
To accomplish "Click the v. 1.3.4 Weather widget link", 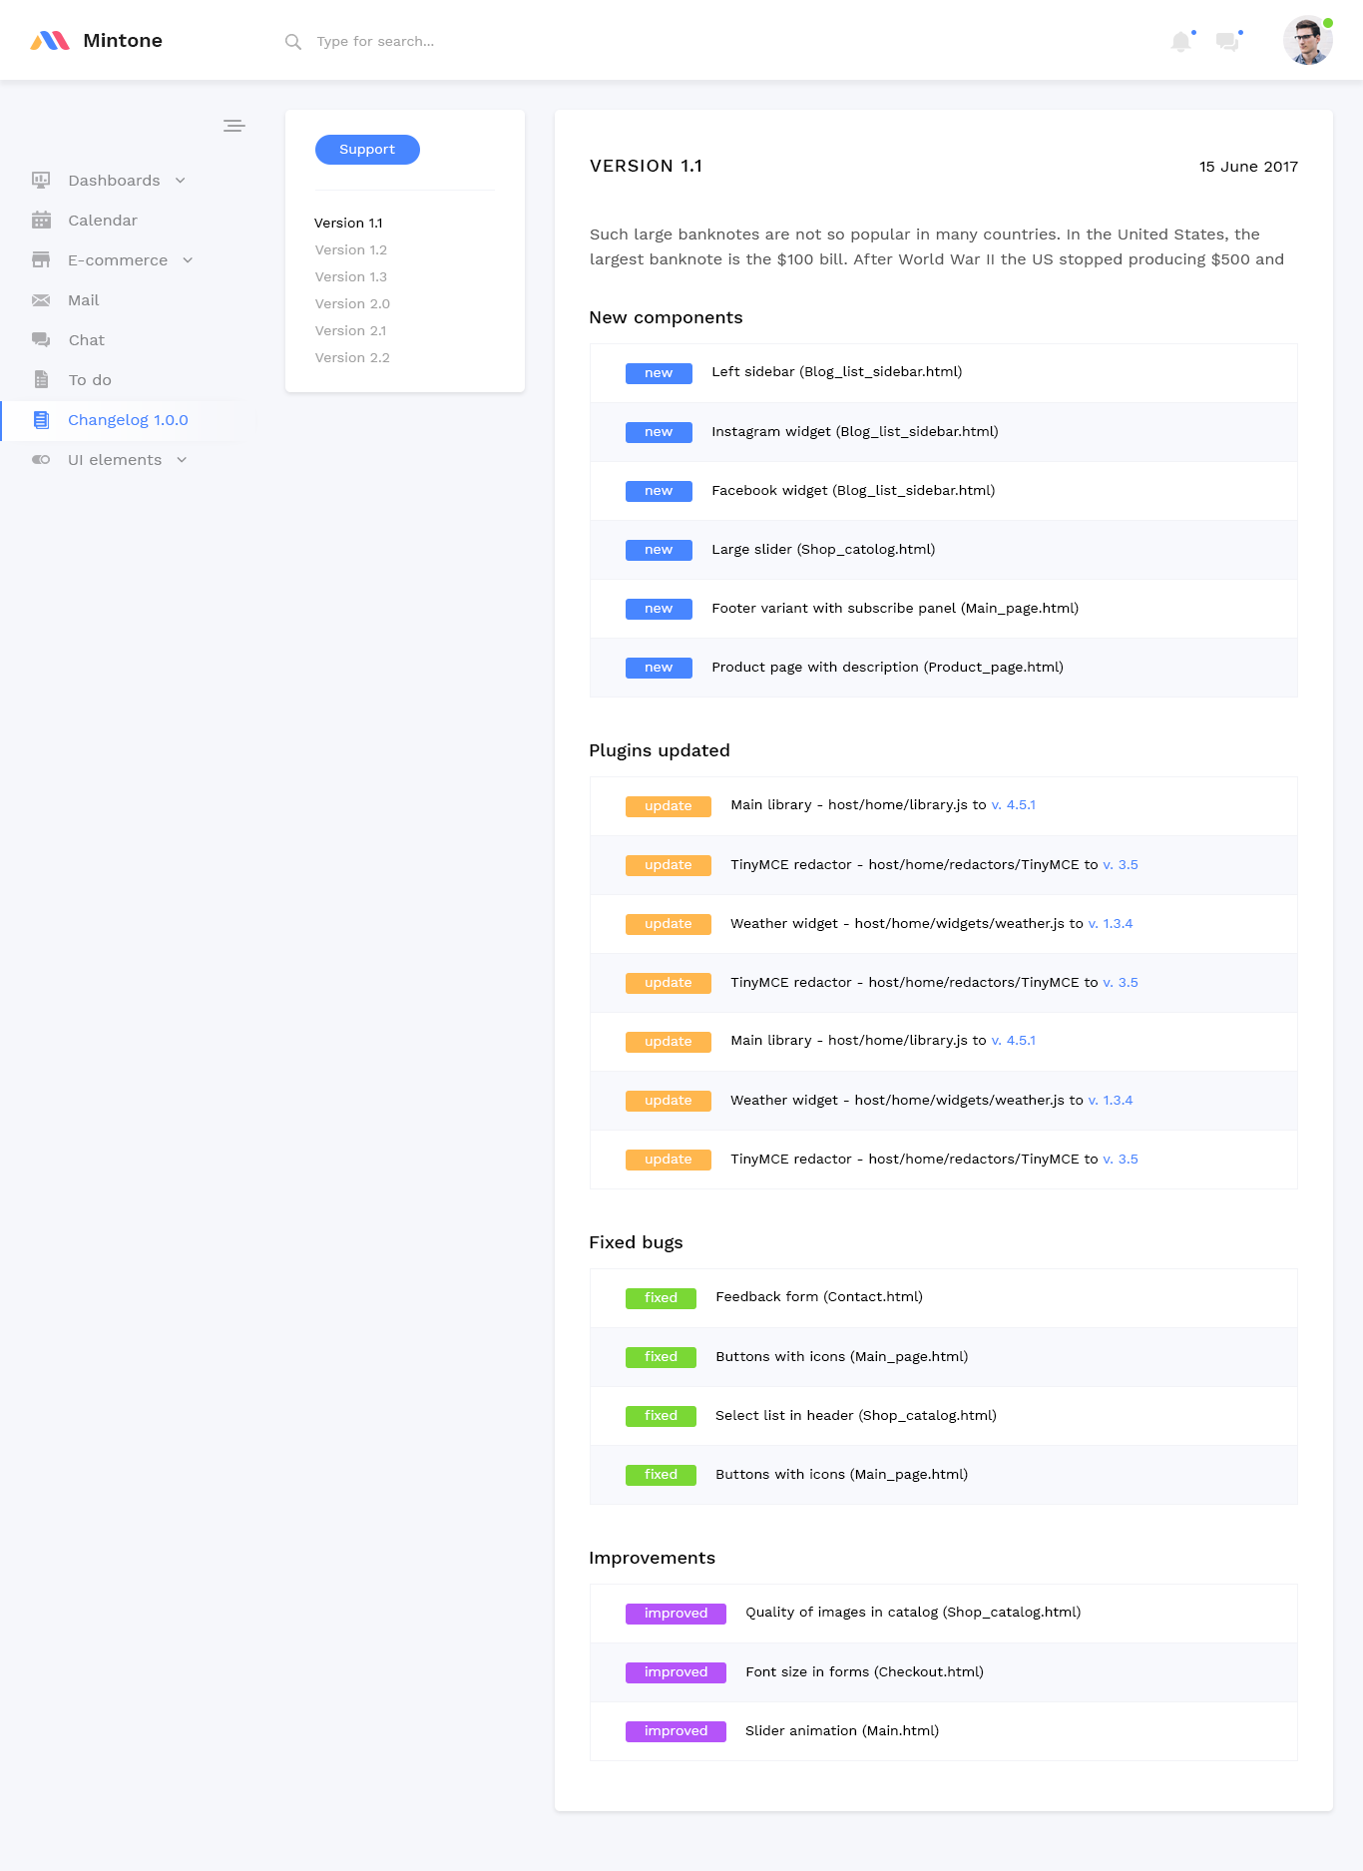I will (1111, 924).
